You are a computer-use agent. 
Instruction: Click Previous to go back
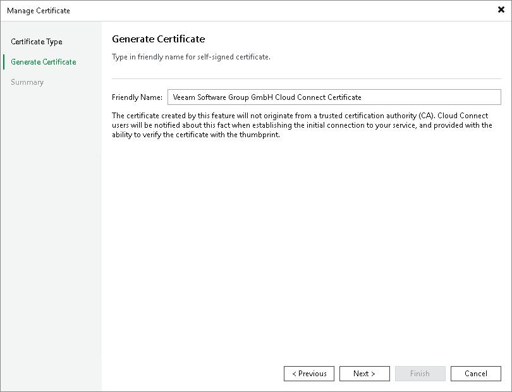tap(308, 373)
